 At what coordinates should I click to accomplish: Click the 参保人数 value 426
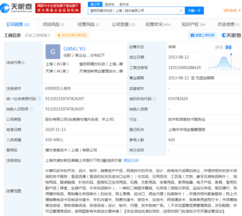(171, 140)
